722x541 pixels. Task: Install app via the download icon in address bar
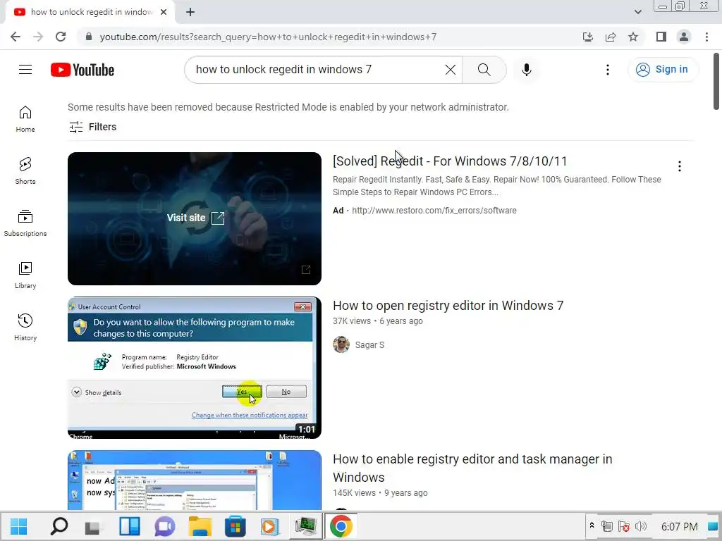588,37
